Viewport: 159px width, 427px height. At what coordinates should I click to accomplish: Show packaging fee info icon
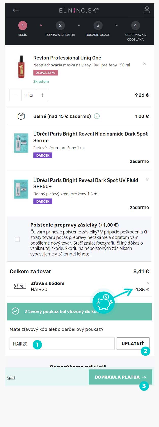97,116
